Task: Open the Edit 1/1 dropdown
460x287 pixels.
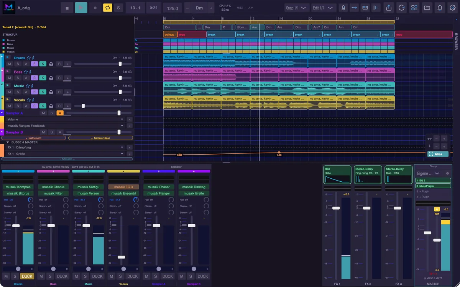Action: 324,8
